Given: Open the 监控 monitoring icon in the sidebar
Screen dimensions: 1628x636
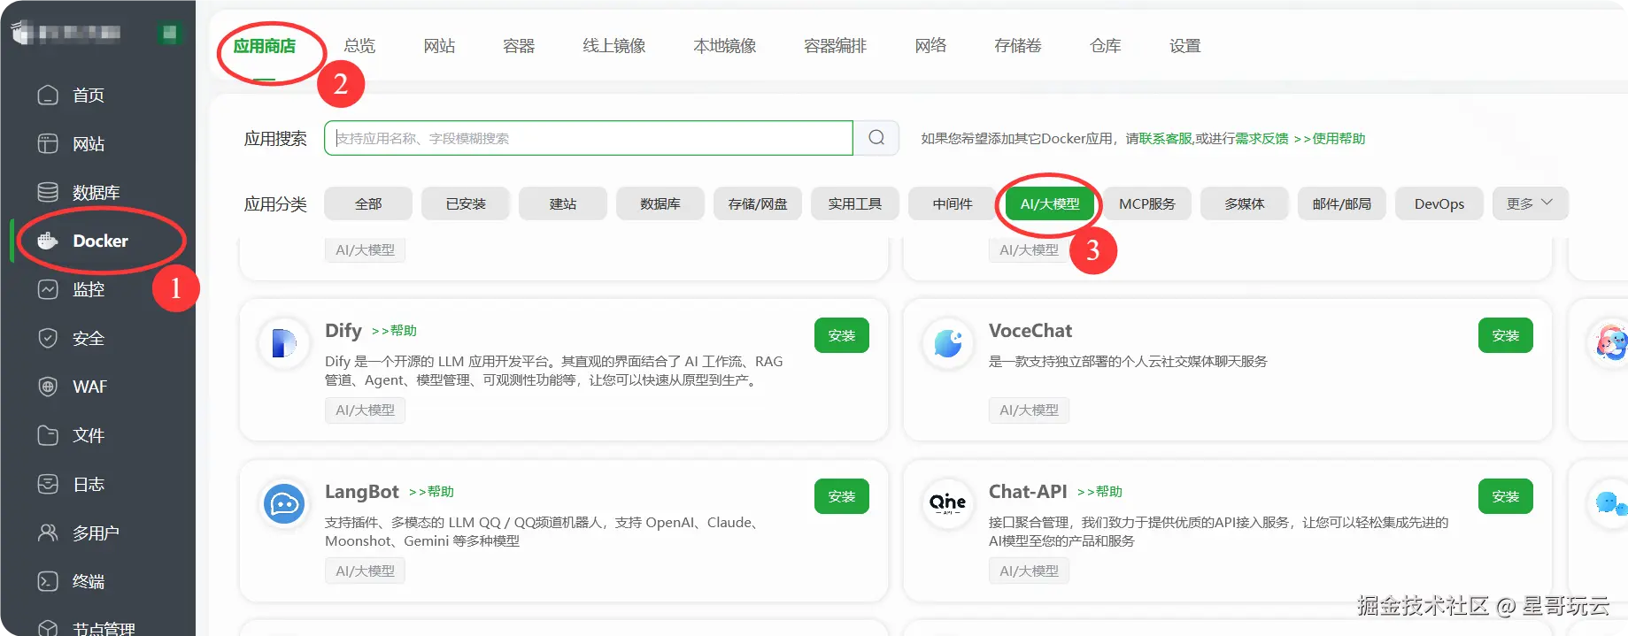Looking at the screenshot, I should (x=48, y=289).
